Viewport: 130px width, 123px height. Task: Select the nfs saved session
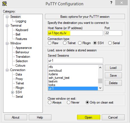73,67
